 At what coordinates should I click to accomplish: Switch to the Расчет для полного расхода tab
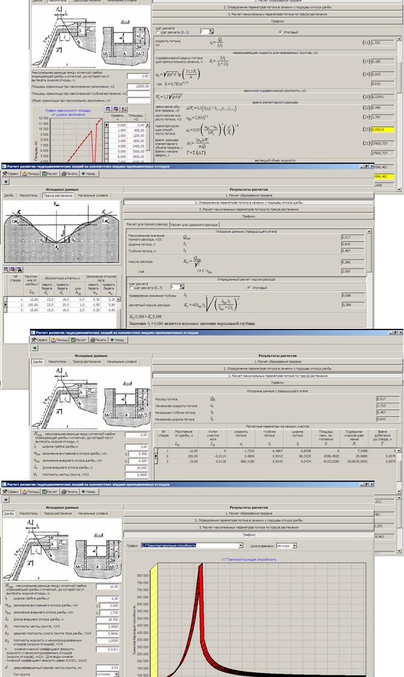(x=147, y=223)
